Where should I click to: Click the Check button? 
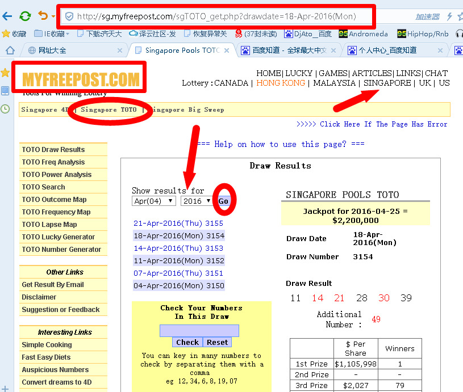[187, 342]
